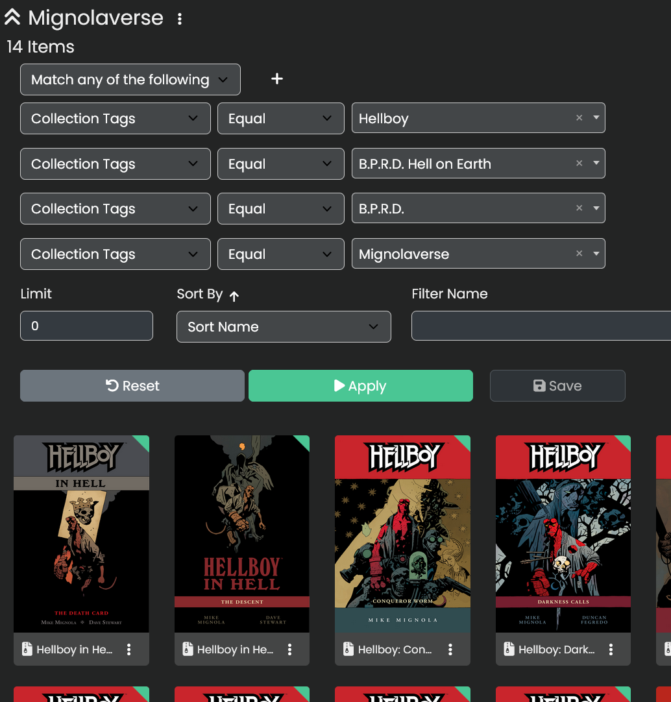Image resolution: width=671 pixels, height=702 pixels.
Task: Click 'Hellboy: Con...' title text
Action: (395, 649)
